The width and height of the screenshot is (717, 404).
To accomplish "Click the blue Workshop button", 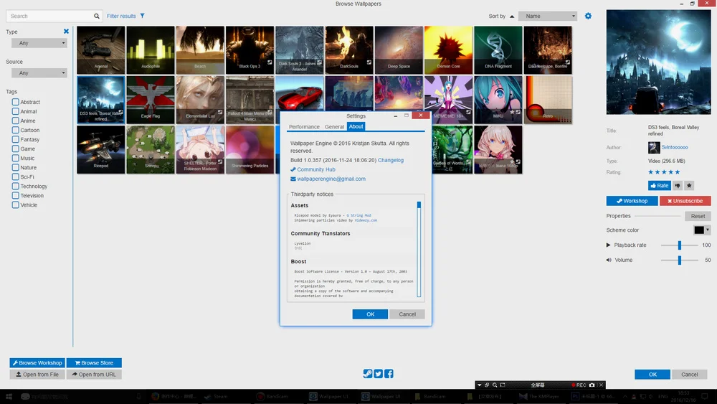I will click(x=632, y=201).
